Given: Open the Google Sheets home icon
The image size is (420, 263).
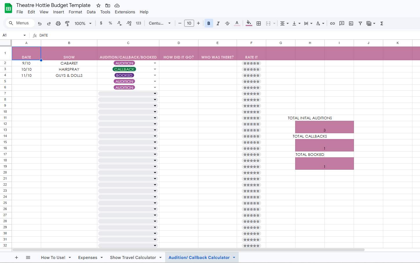Looking at the screenshot, I should [x=8, y=8].
